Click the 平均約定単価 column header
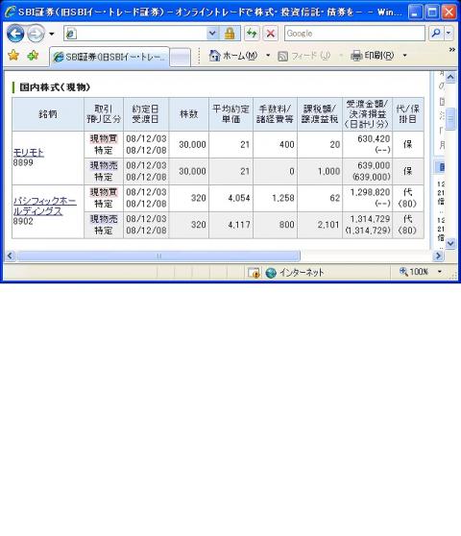 (231, 114)
